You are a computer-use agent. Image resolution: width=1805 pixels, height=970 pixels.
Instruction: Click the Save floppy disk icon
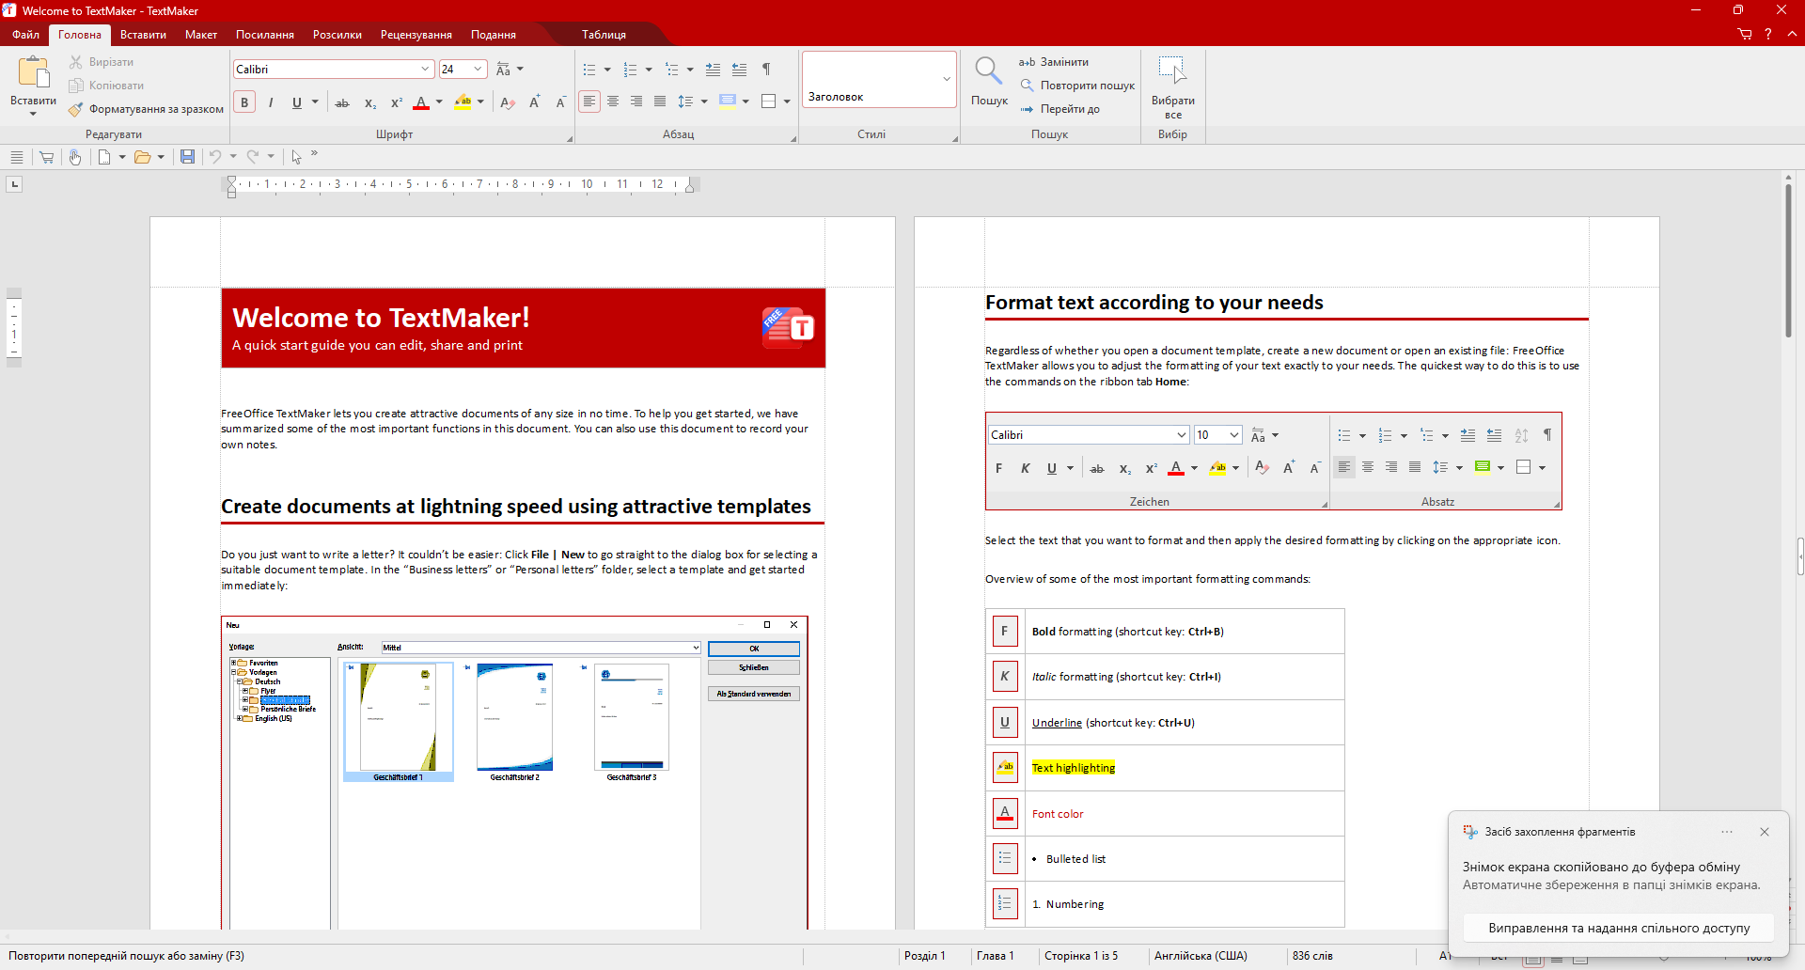click(x=187, y=157)
